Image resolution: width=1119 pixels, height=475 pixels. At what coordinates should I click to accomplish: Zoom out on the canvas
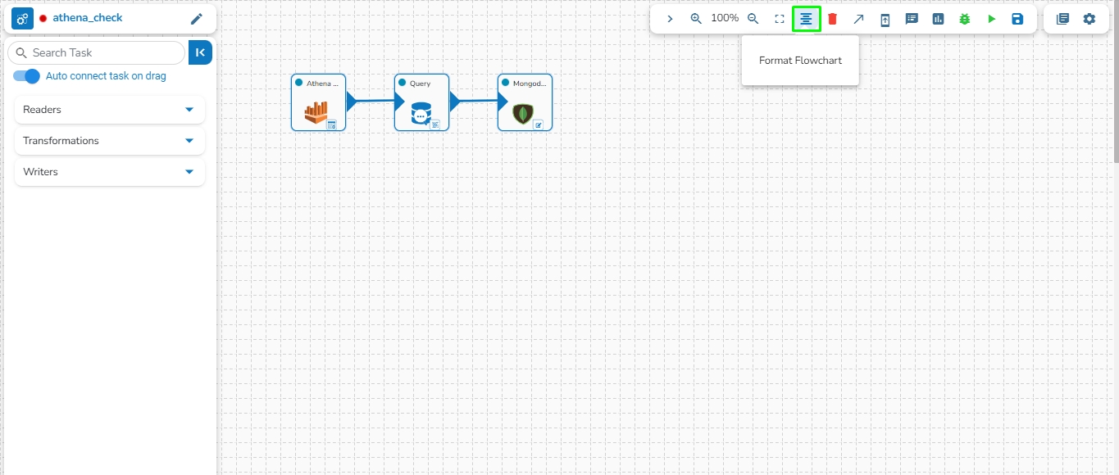tap(753, 19)
